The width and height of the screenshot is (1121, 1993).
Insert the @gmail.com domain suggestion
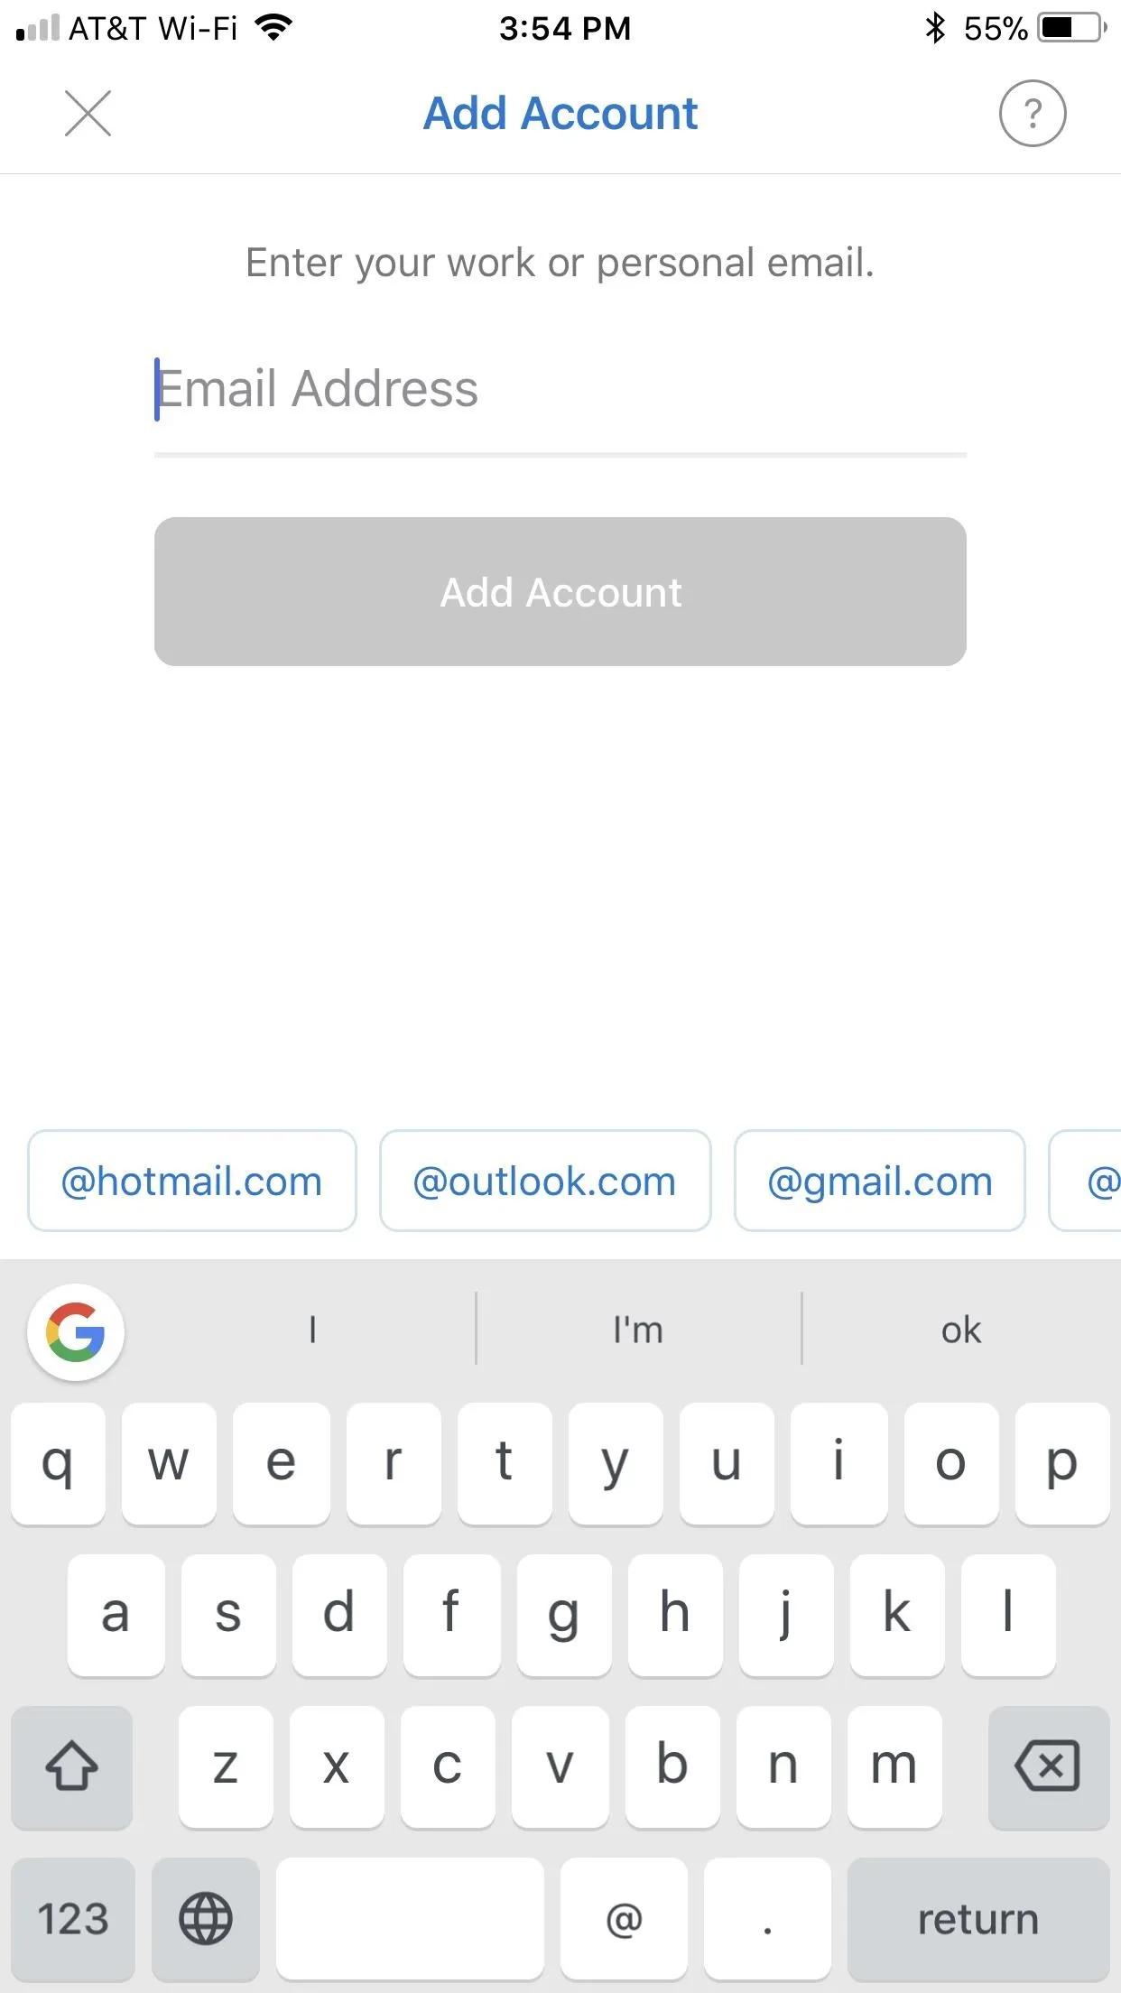880,1181
